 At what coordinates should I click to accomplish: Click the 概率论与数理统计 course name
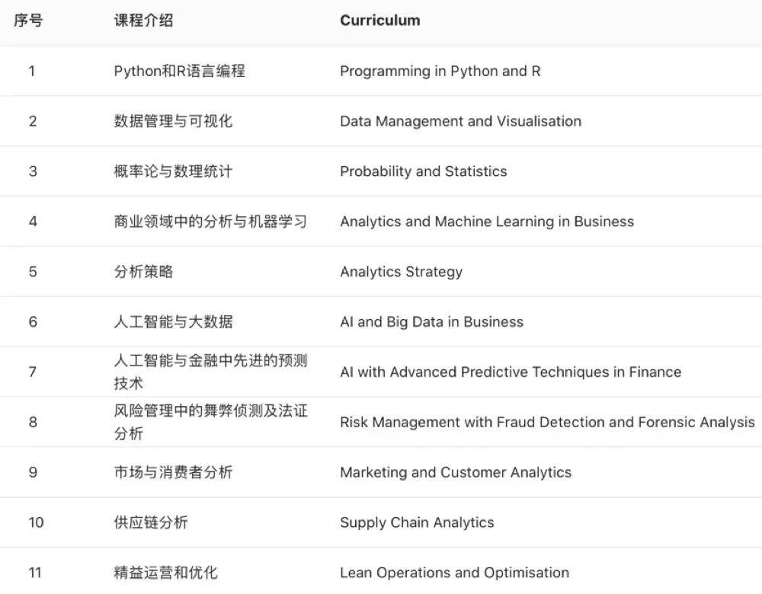tap(173, 171)
